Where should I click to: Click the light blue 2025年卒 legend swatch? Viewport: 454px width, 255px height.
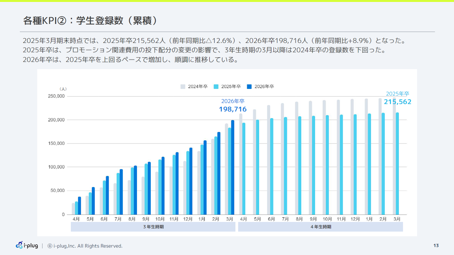pos(216,86)
